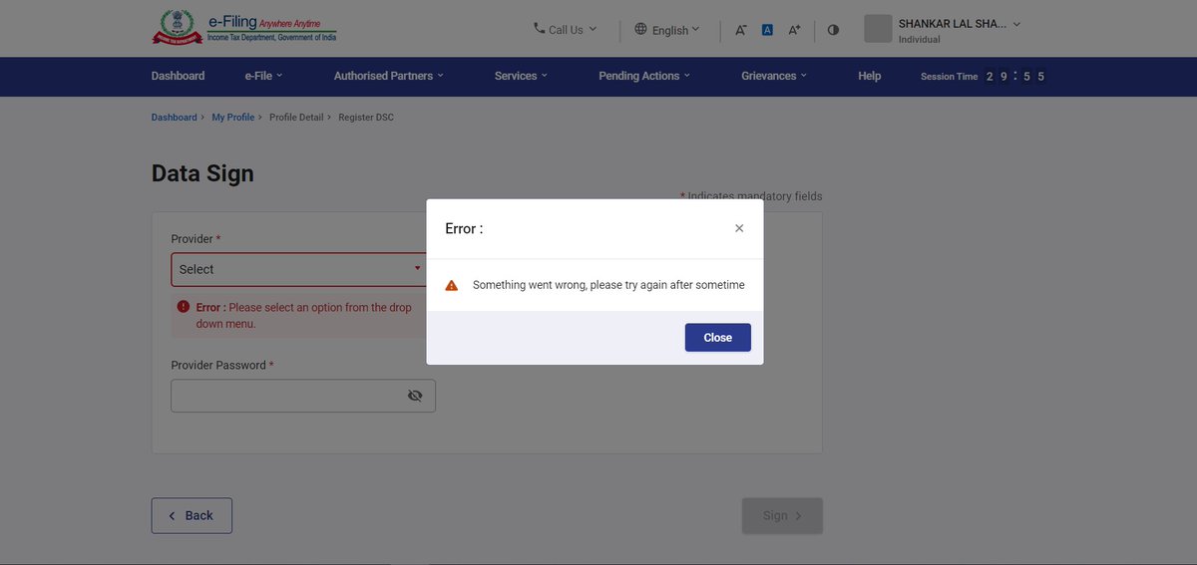This screenshot has width=1197, height=565.
Task: Open the Call Us dropdown
Action: tap(566, 30)
